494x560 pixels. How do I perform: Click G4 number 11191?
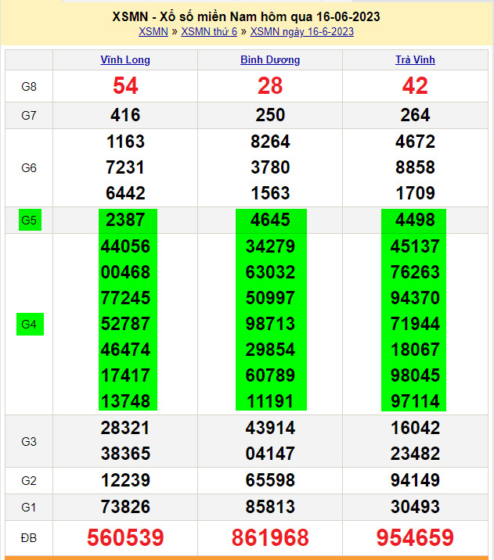click(x=270, y=401)
